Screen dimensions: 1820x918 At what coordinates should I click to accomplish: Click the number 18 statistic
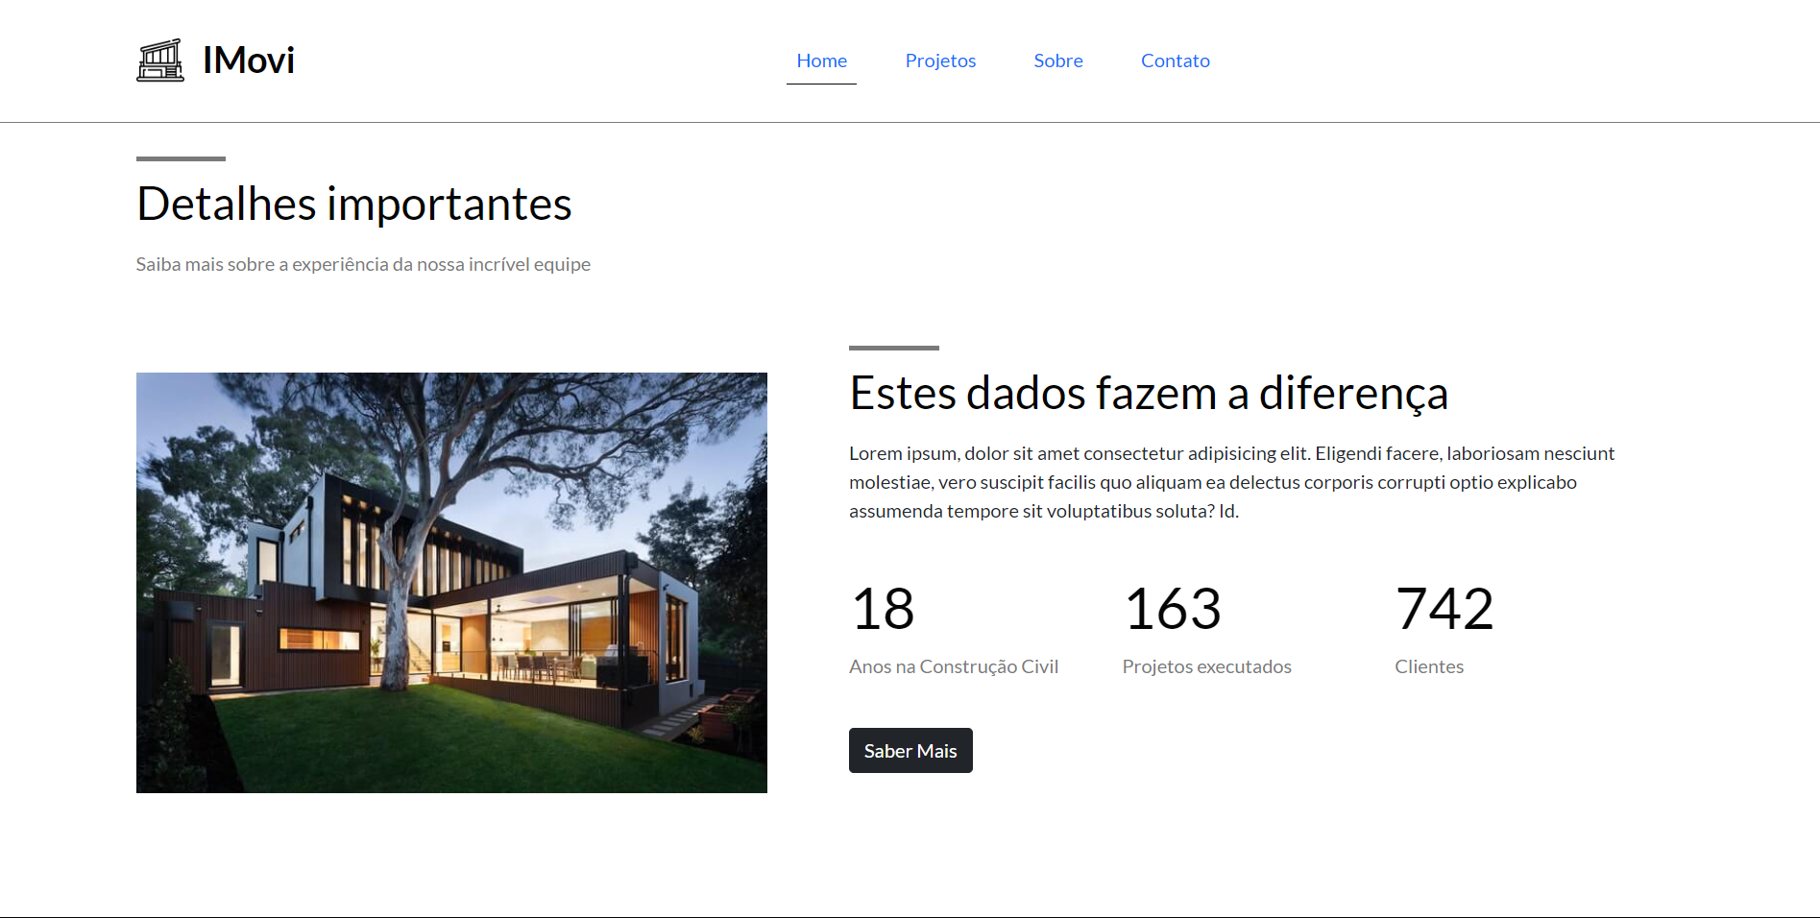click(883, 609)
